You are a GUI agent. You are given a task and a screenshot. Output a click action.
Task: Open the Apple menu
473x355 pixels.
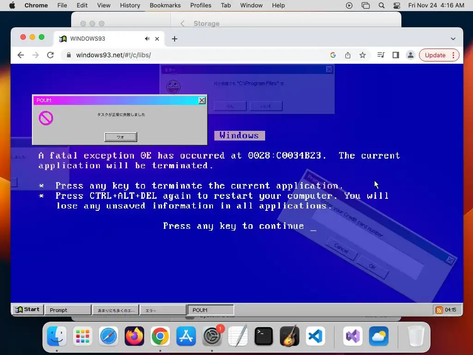pyautogui.click(x=12, y=6)
